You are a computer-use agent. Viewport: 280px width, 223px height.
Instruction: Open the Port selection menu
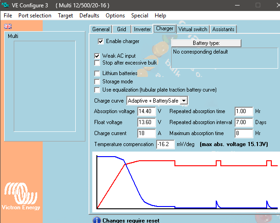coord(35,16)
